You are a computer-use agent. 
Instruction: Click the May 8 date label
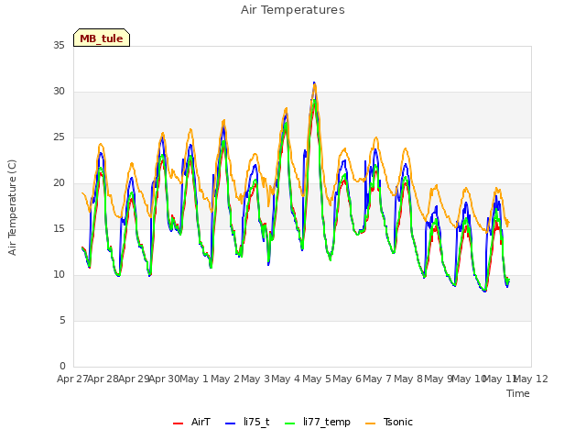point(408,379)
